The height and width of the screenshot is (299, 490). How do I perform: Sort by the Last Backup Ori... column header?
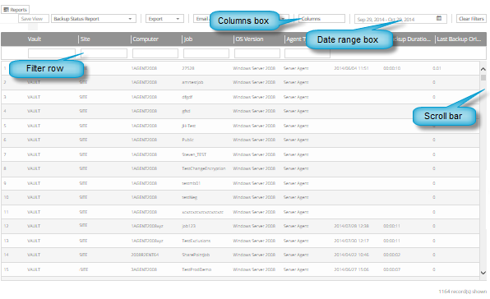[459, 39]
